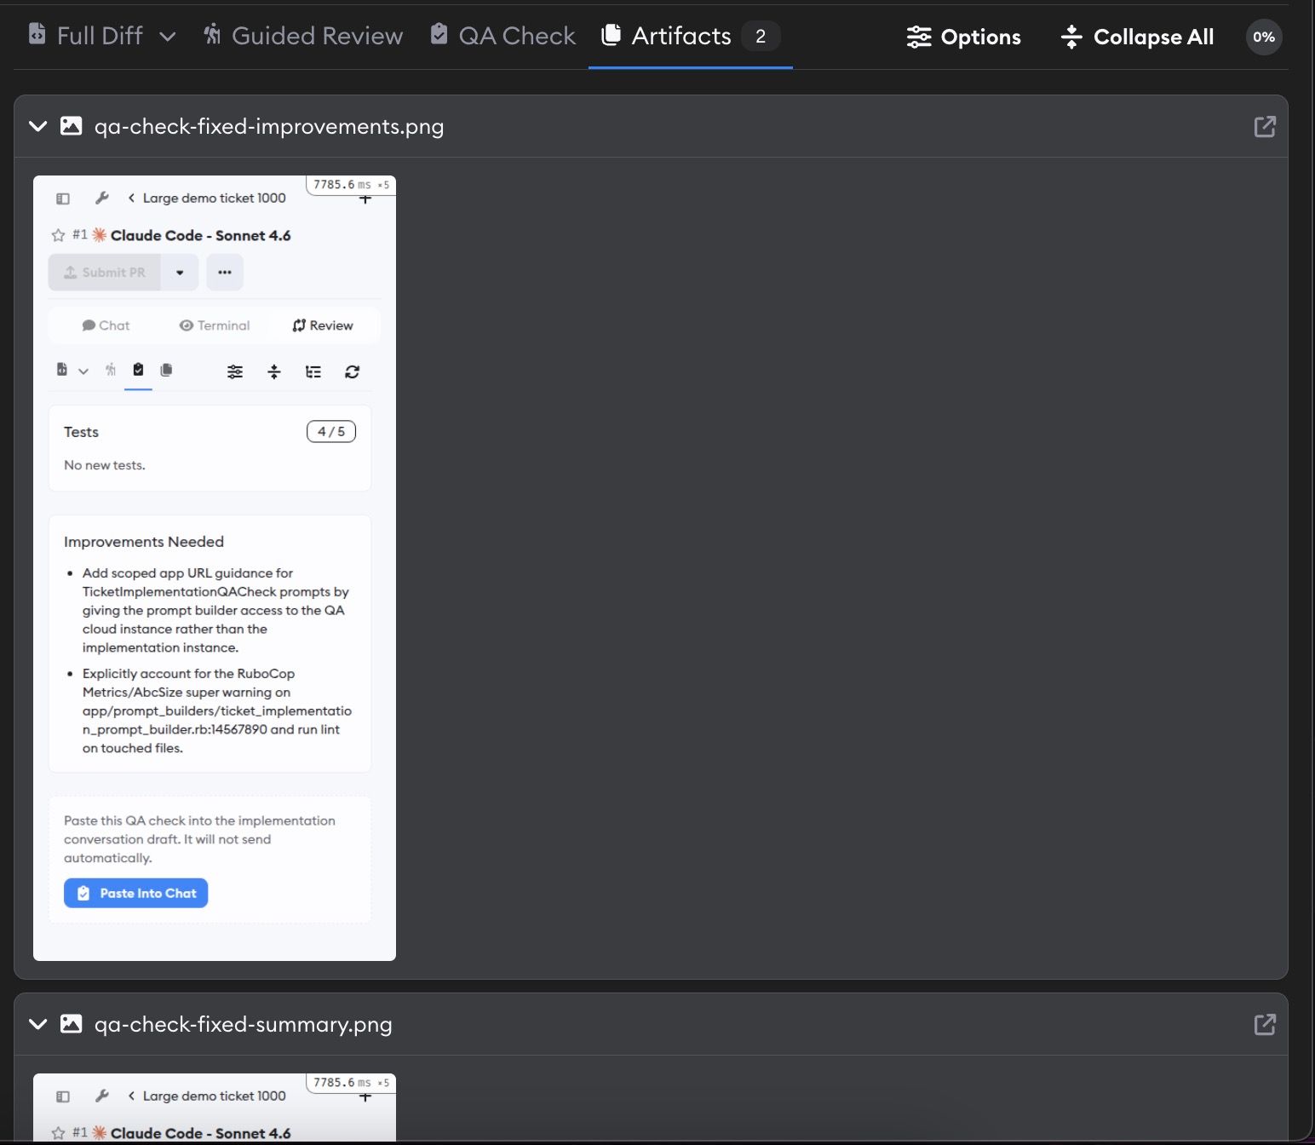Click the No new tests. text
Image resolution: width=1315 pixels, height=1145 pixels.
click(x=105, y=465)
